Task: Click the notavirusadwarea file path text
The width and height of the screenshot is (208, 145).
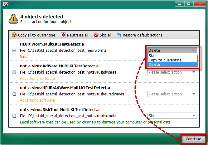Action: point(68,72)
